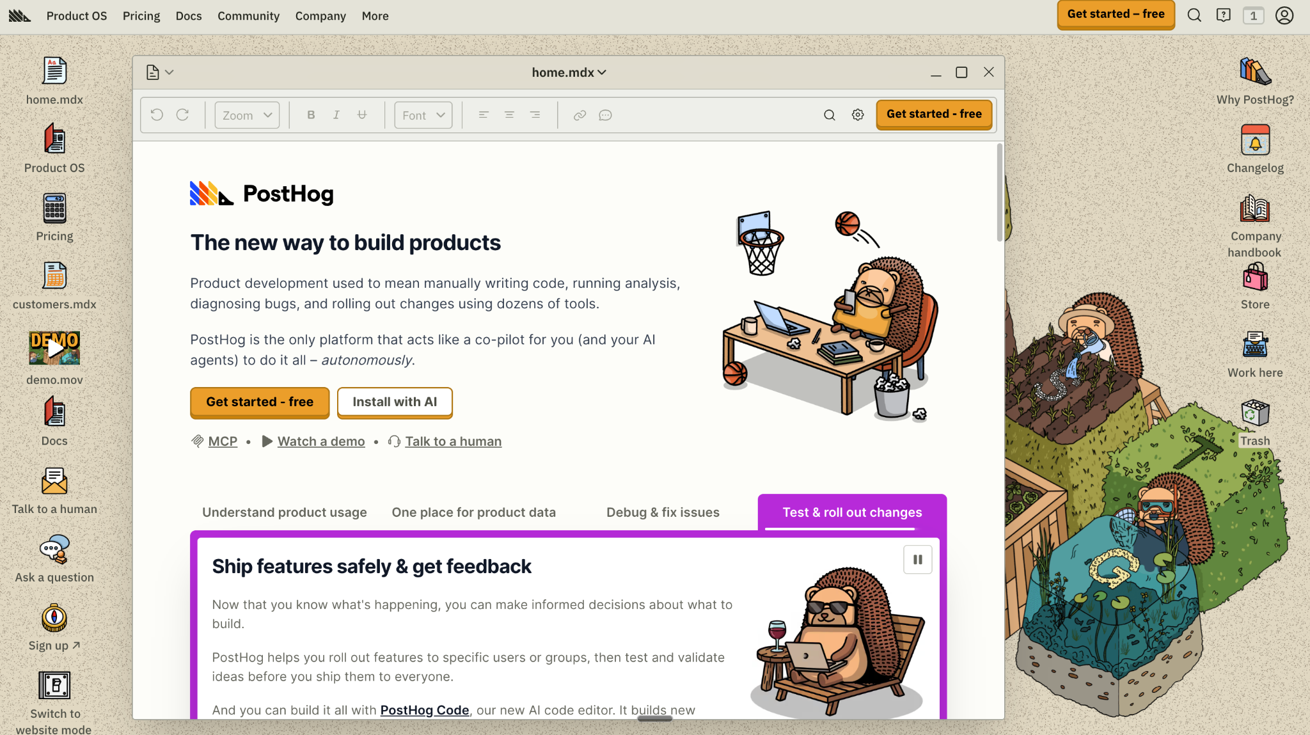
Task: Play the demo.mov thumbnail
Action: [54, 348]
